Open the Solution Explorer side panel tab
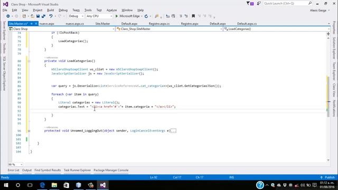 coord(334,48)
